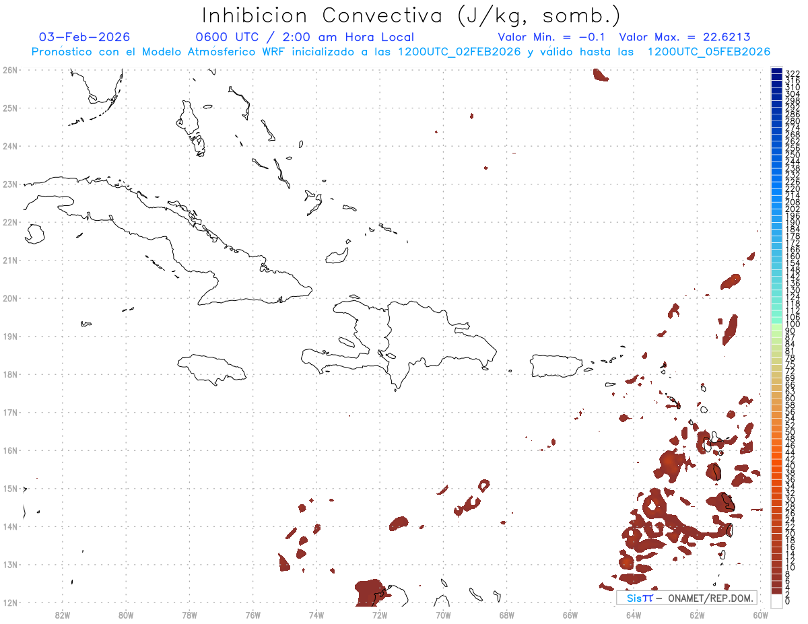808x624 pixels.
Task: Click the 62W longitude label
Action: coord(697,614)
